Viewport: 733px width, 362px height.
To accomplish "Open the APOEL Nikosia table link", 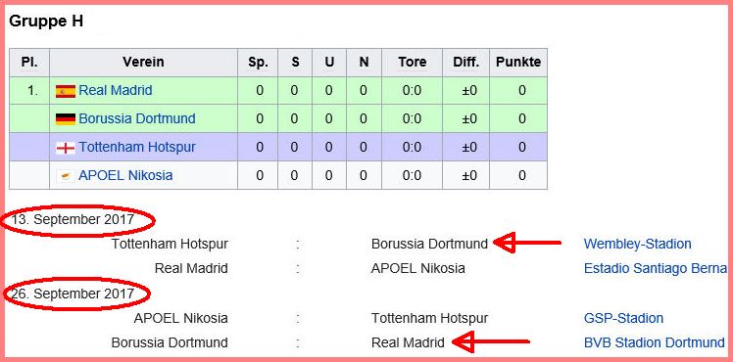I will tap(125, 175).
